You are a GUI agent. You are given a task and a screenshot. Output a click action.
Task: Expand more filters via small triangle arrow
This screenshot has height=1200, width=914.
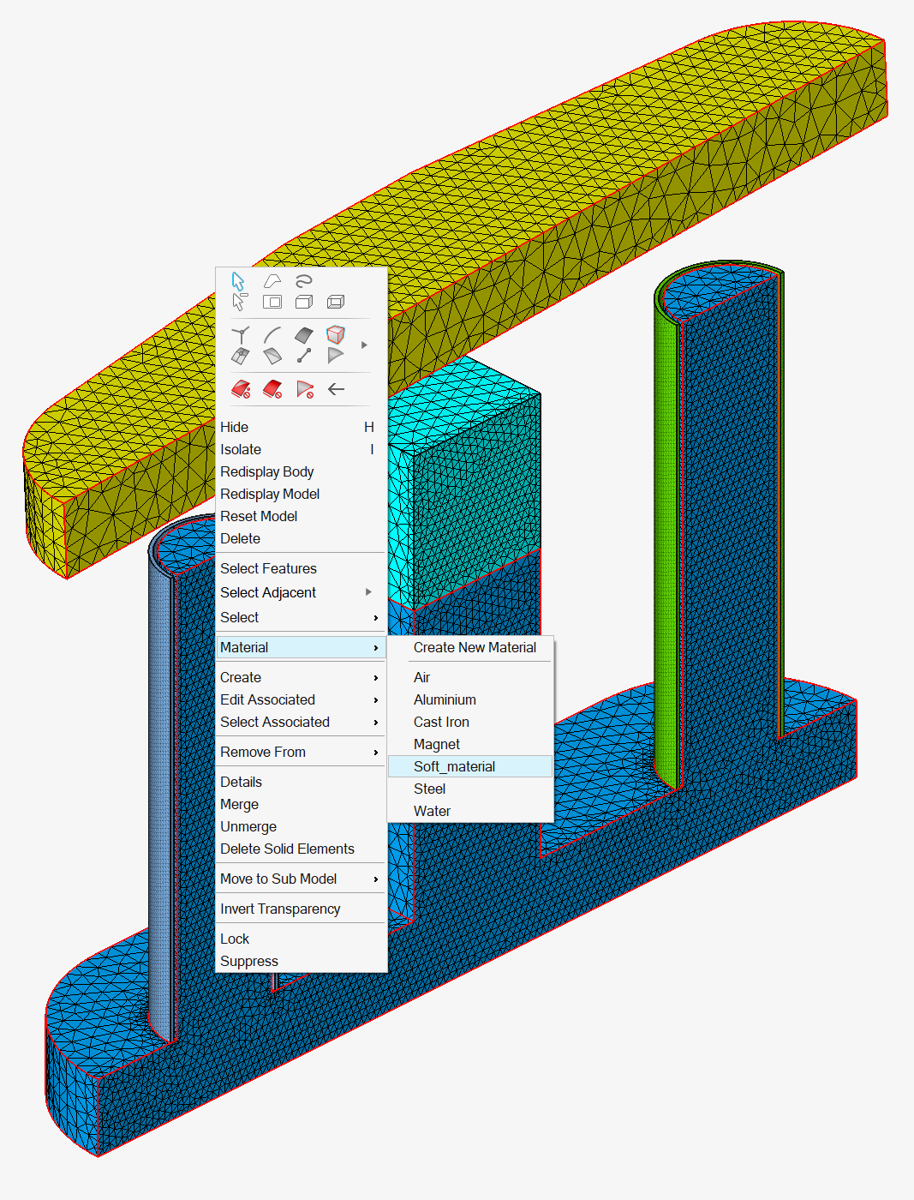coord(364,345)
